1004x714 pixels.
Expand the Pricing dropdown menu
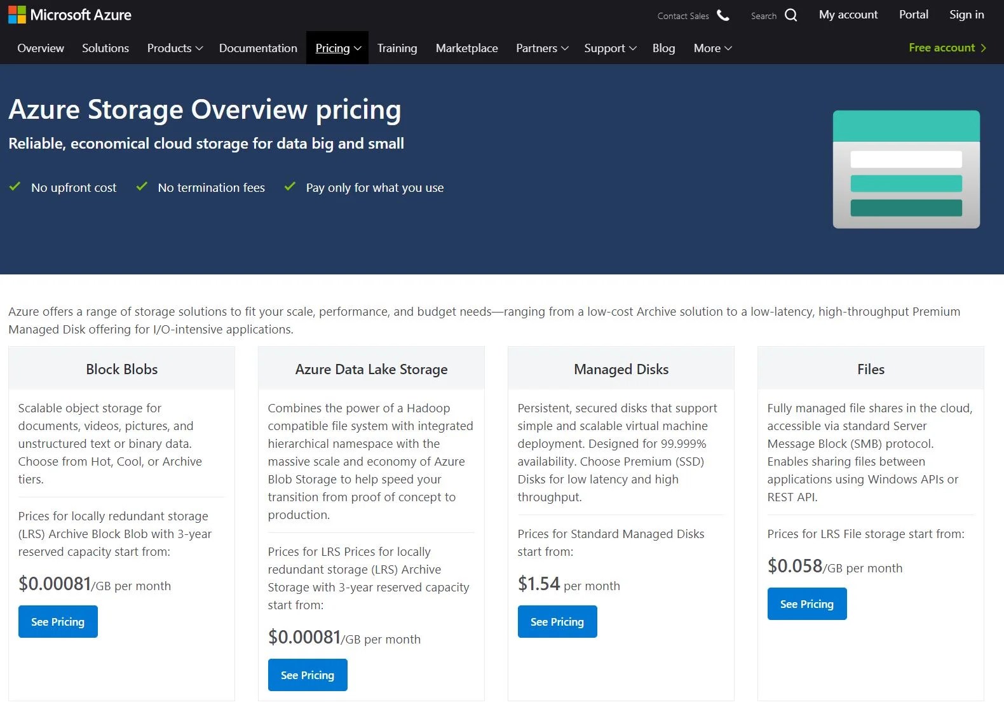coord(338,48)
